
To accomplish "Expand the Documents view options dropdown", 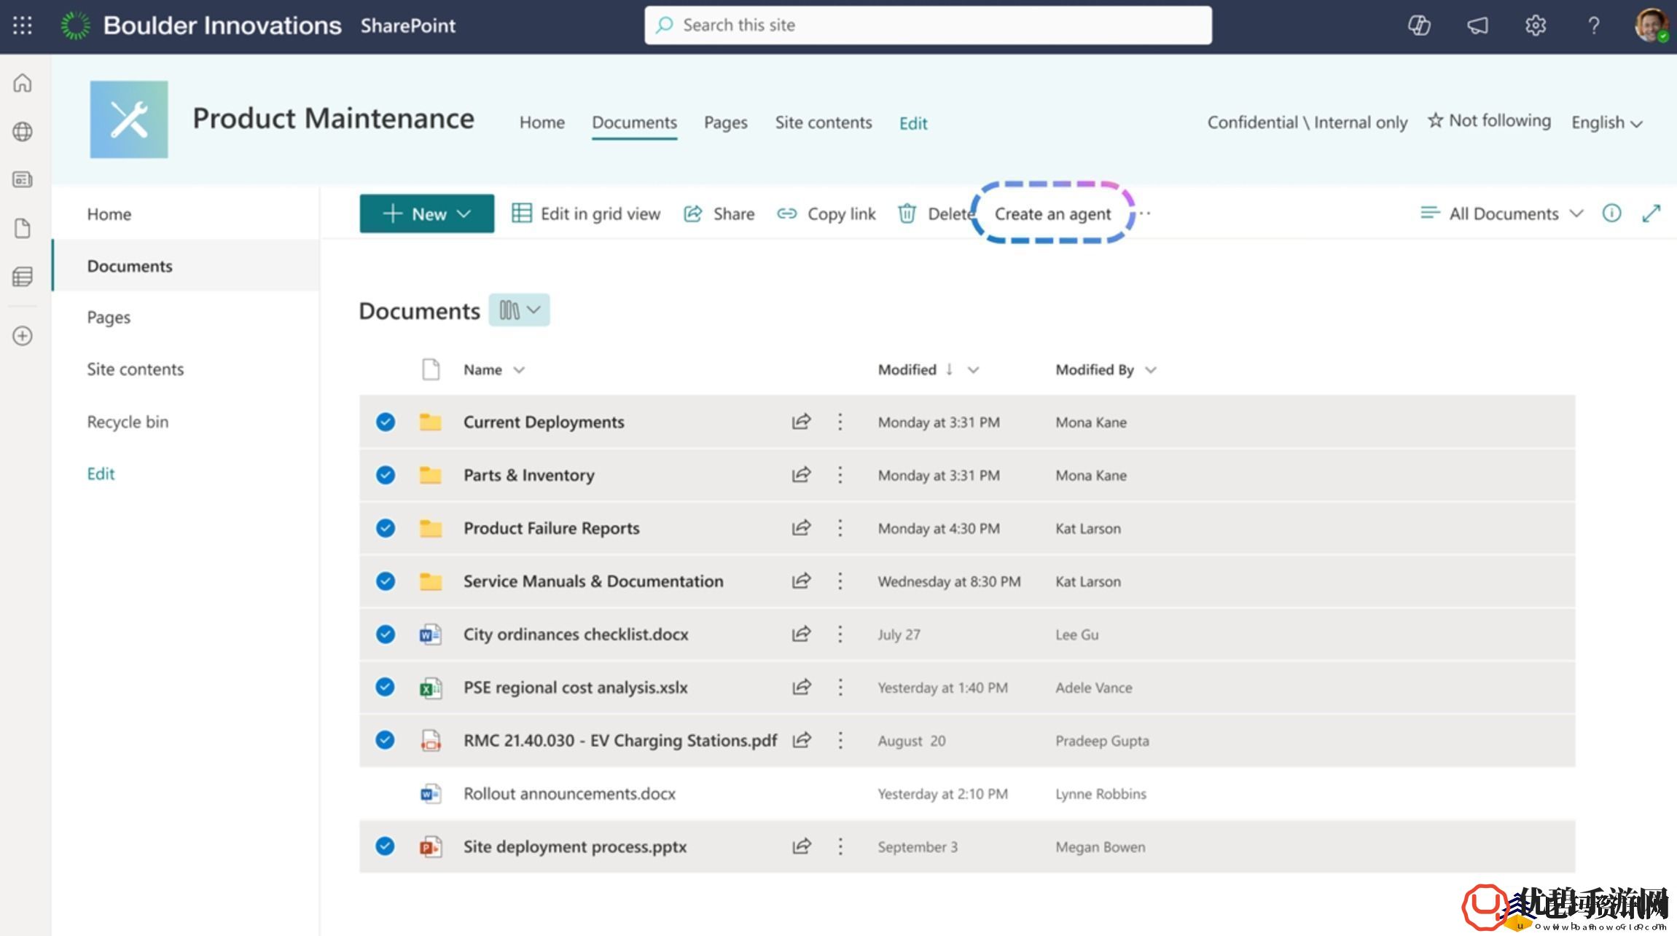I will click(518, 309).
